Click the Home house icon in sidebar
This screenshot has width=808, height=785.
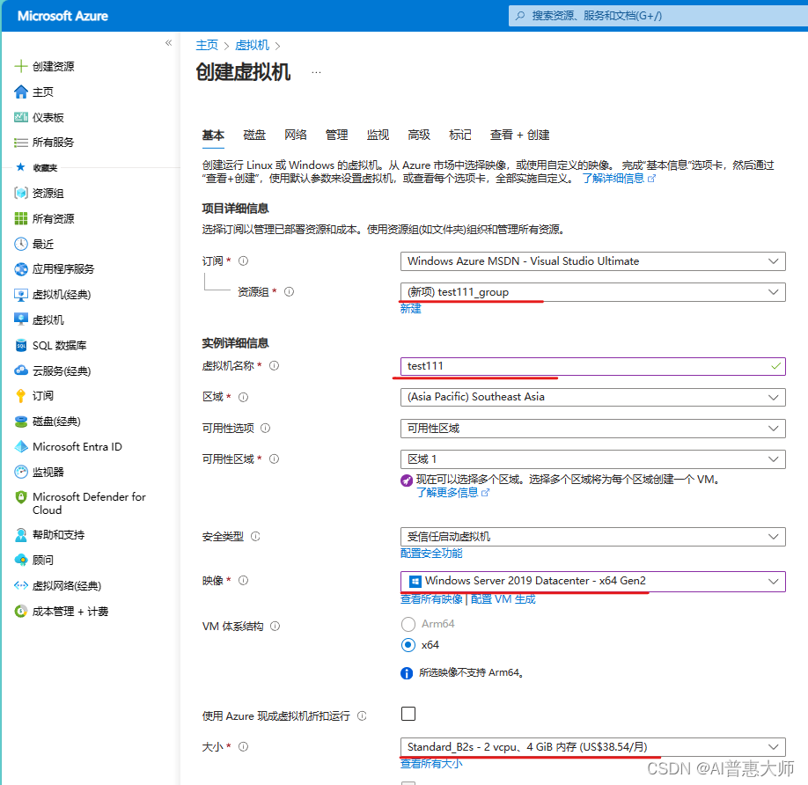click(20, 92)
